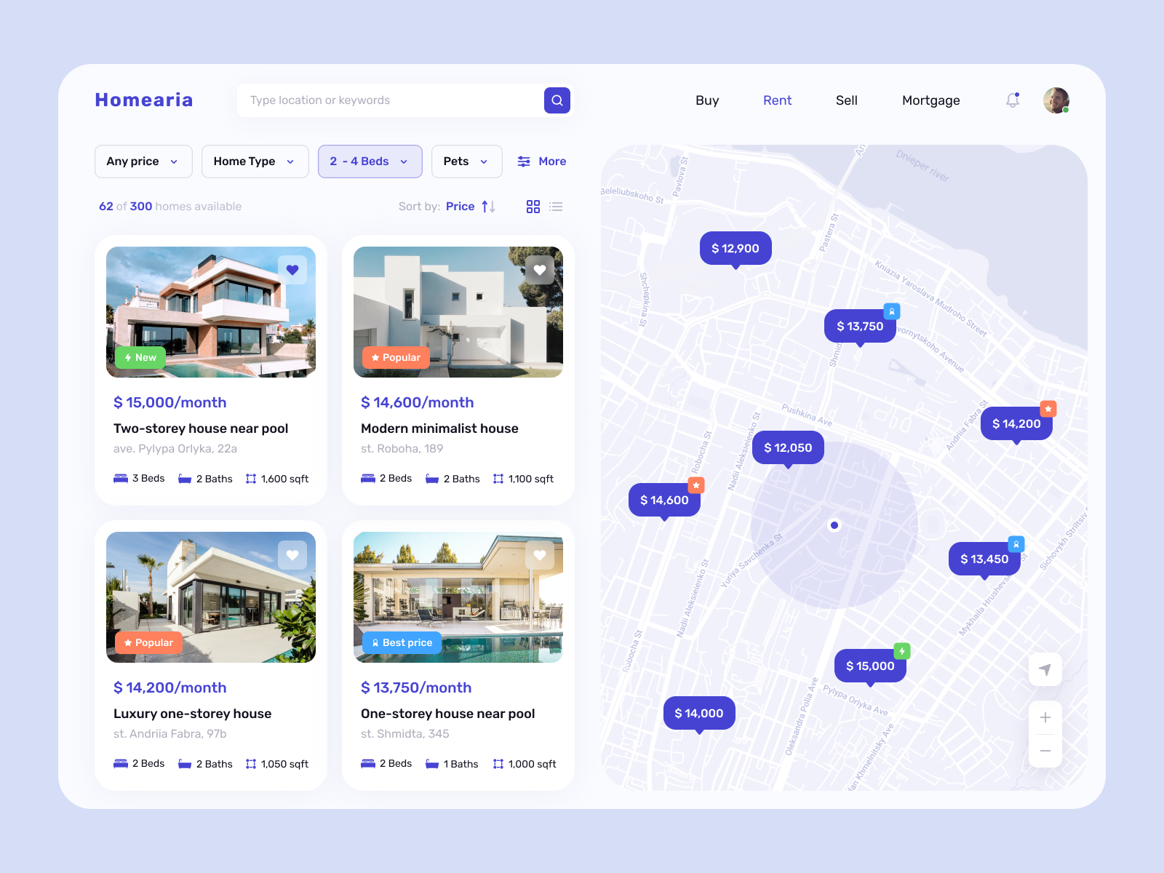Open the user profile avatar
The height and width of the screenshot is (873, 1164).
click(1056, 100)
